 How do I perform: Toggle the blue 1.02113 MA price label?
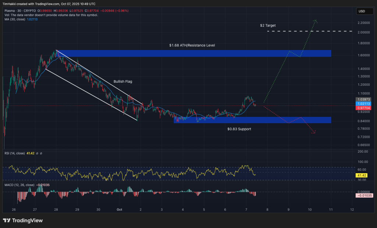pyautogui.click(x=363, y=104)
